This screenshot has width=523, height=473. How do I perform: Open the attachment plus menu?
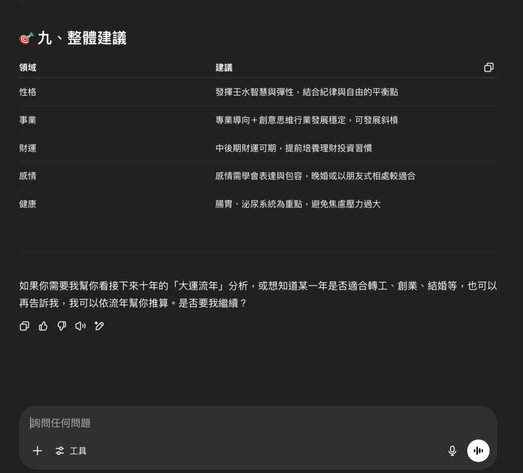(x=37, y=450)
